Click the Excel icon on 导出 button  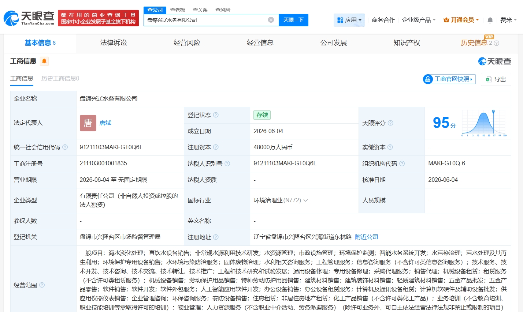click(489, 79)
